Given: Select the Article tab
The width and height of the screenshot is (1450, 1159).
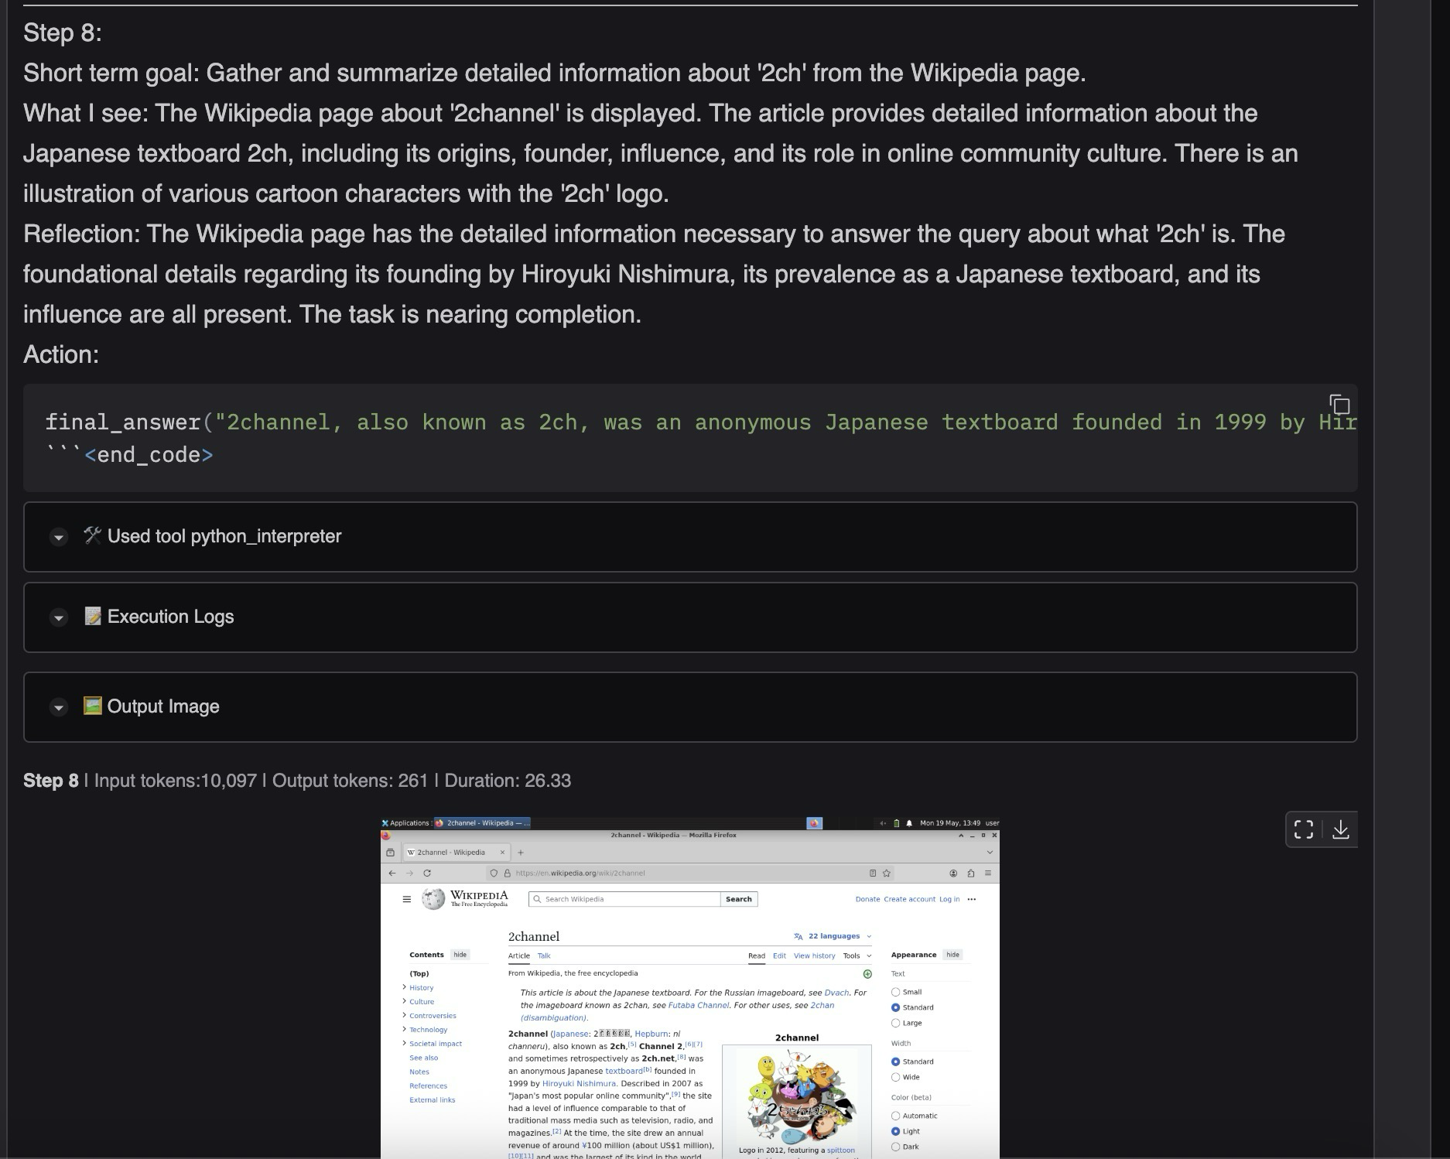Looking at the screenshot, I should click(519, 956).
